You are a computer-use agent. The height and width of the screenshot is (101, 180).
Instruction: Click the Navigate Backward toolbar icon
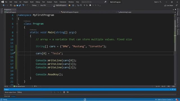click(4, 5)
